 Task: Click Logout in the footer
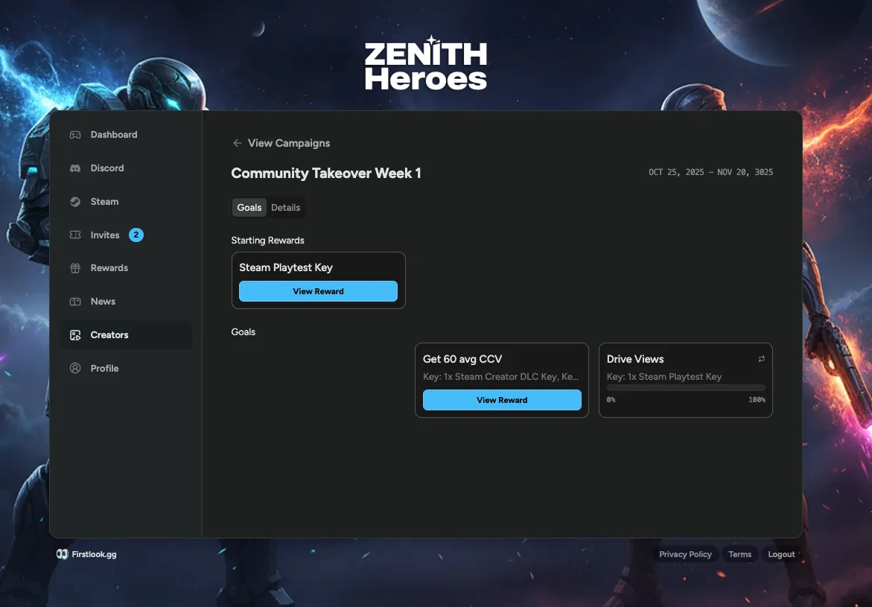click(x=780, y=553)
